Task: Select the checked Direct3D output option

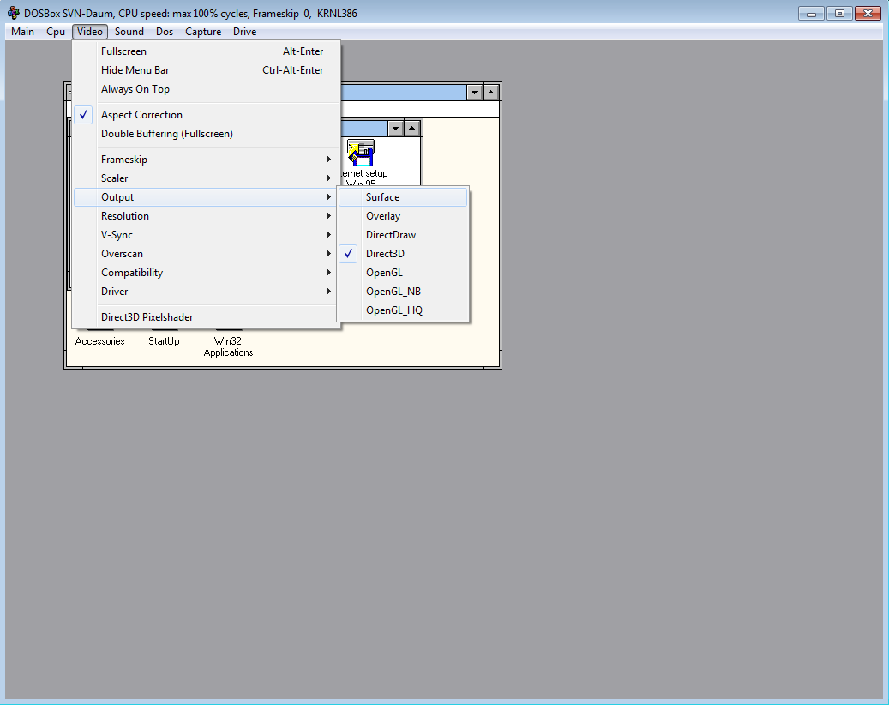Action: pyautogui.click(x=385, y=254)
